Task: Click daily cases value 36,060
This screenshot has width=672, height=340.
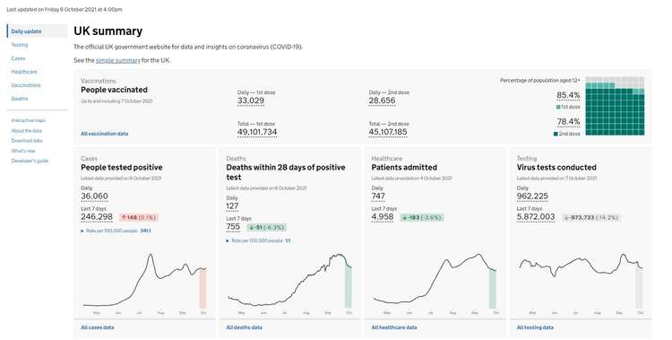Action: [94, 196]
